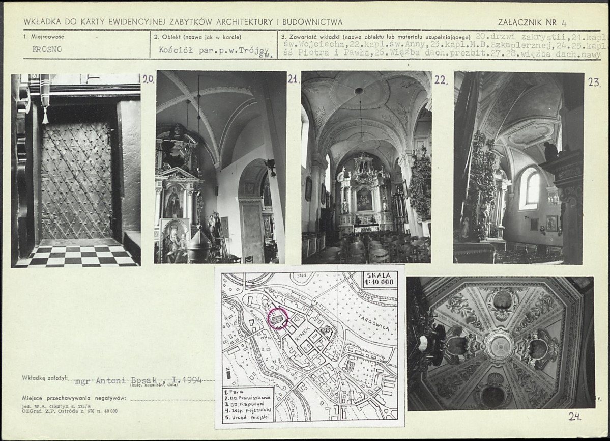Click the handwritten number '20.'

[x=148, y=80]
